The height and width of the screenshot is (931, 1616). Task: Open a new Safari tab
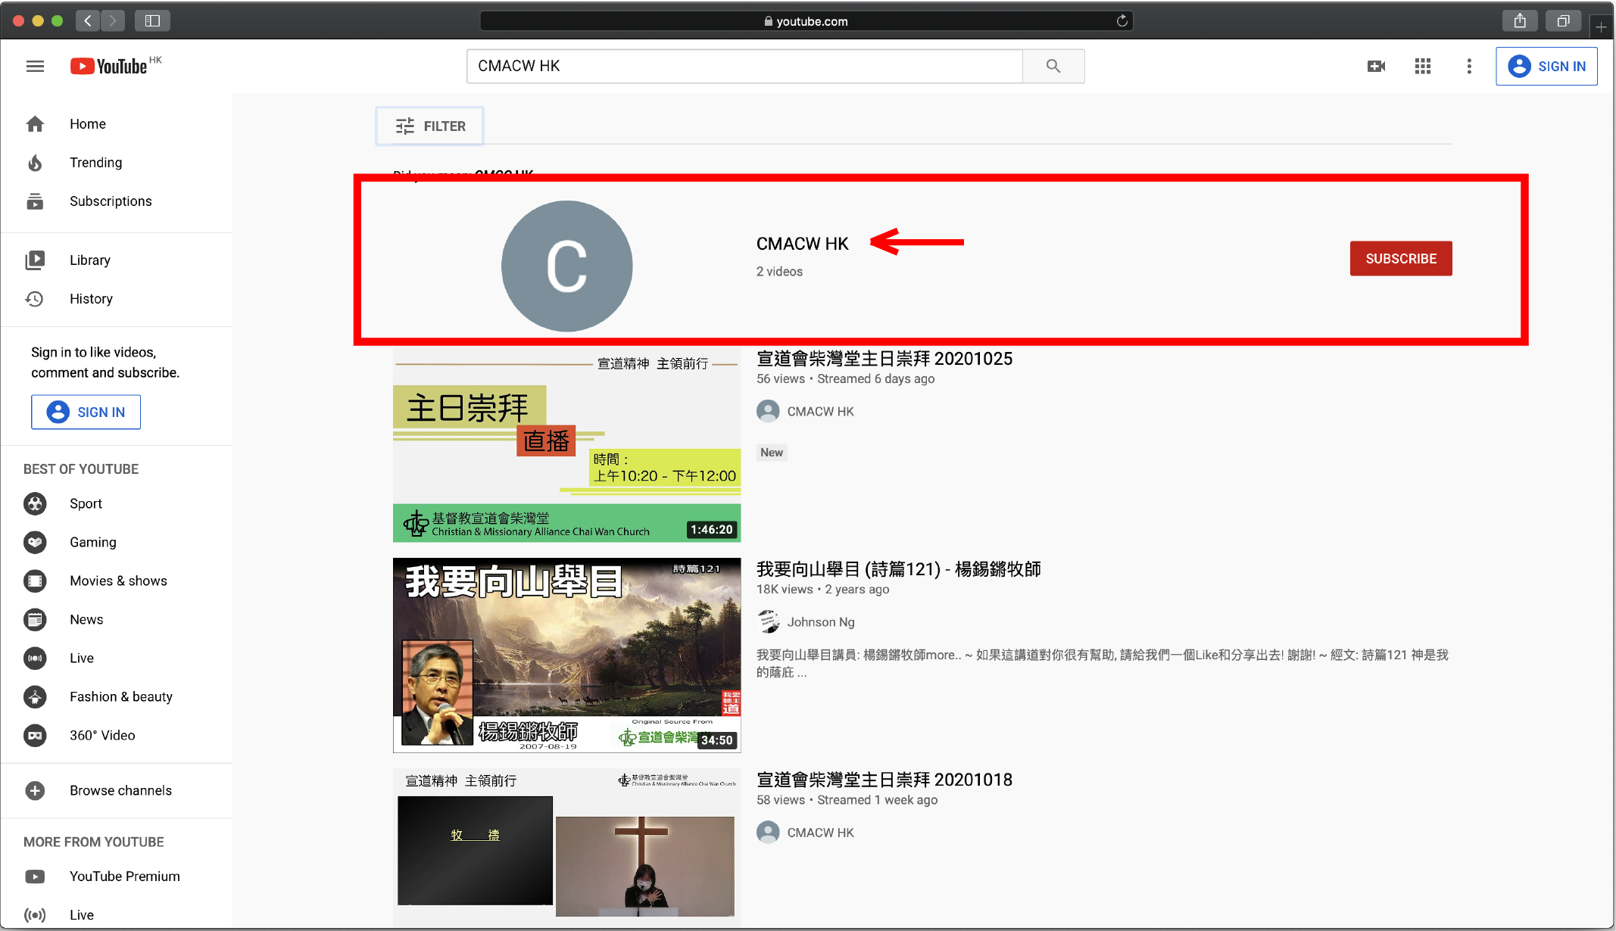(x=1600, y=26)
